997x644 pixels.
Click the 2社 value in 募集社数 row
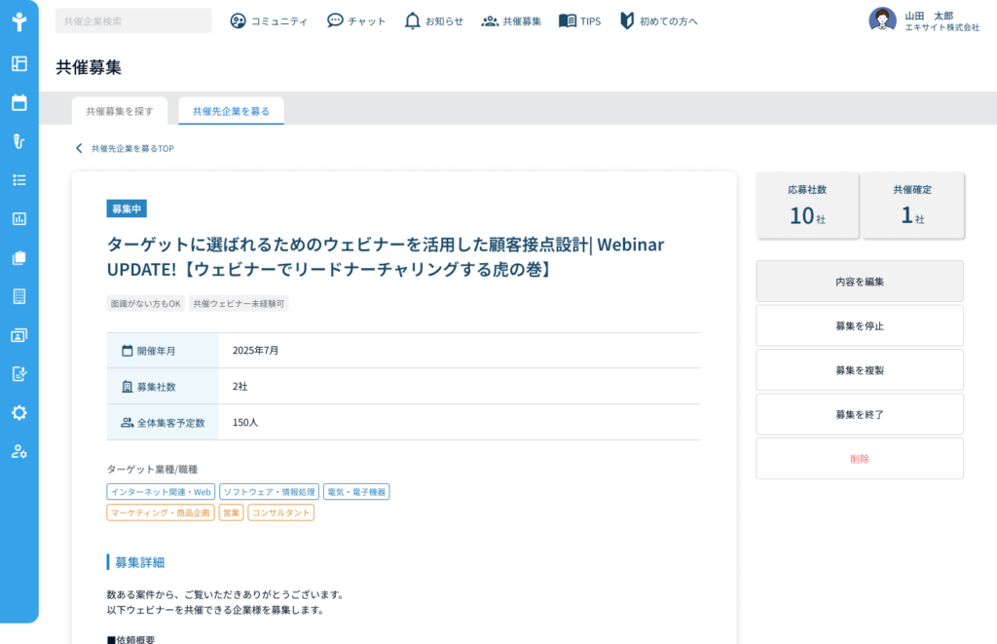pos(240,386)
